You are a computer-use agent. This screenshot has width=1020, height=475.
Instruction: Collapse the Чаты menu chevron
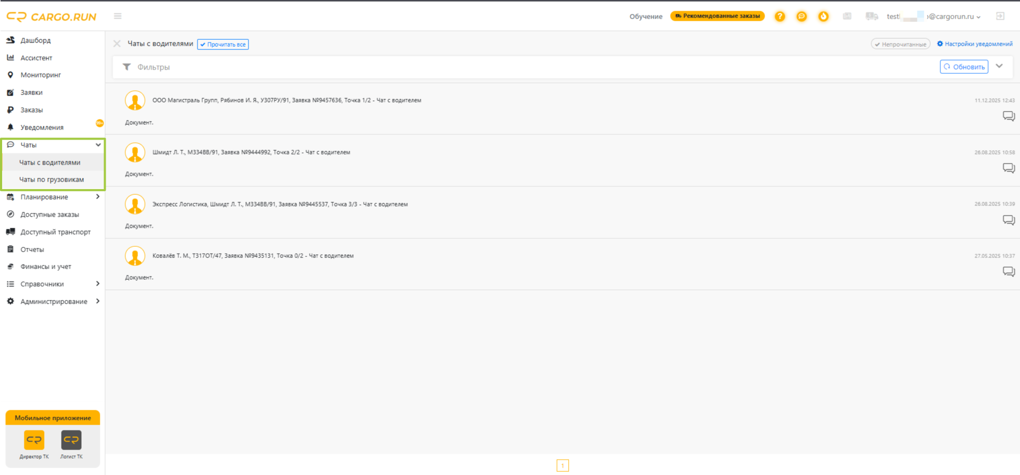98,145
